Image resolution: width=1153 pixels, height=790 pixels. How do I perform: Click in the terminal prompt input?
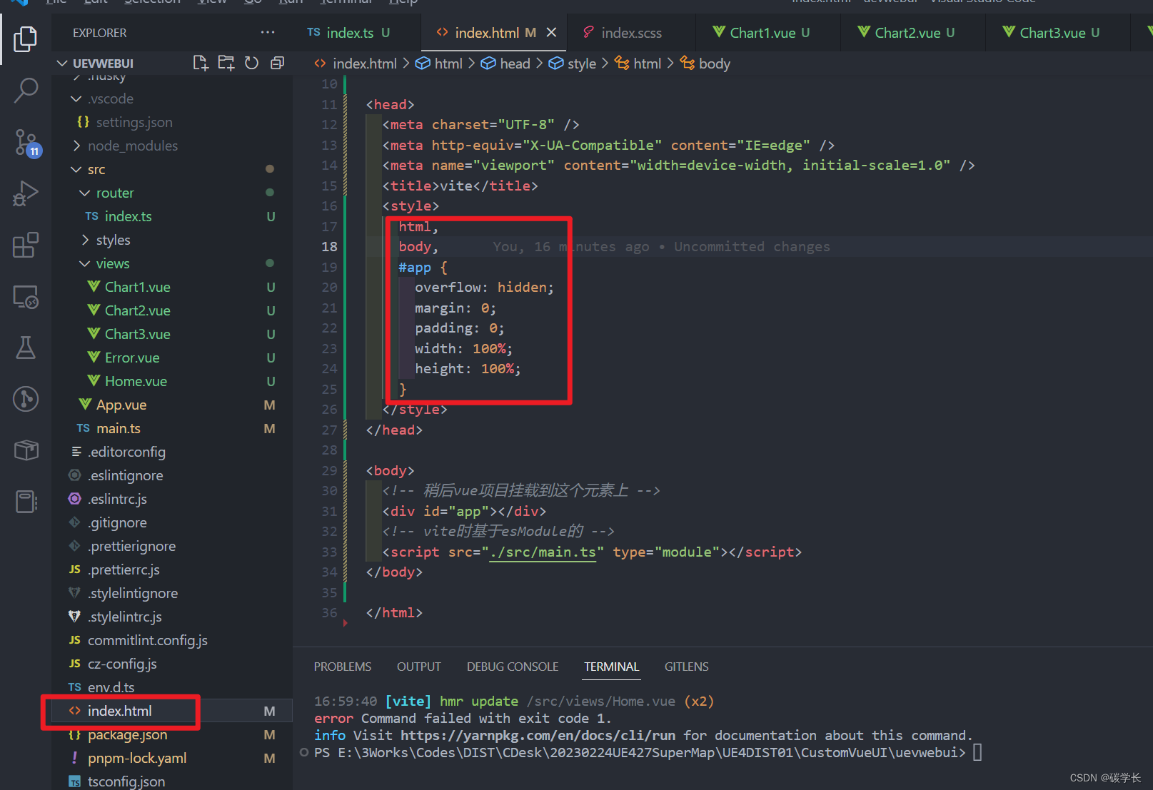coord(977,752)
